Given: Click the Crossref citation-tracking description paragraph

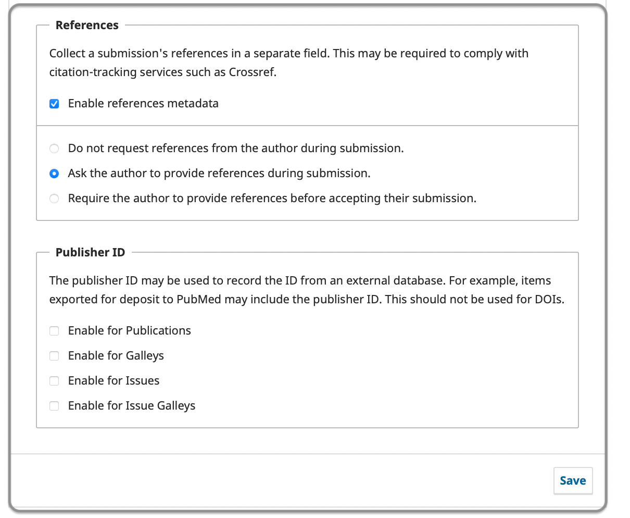Looking at the screenshot, I should click(288, 63).
